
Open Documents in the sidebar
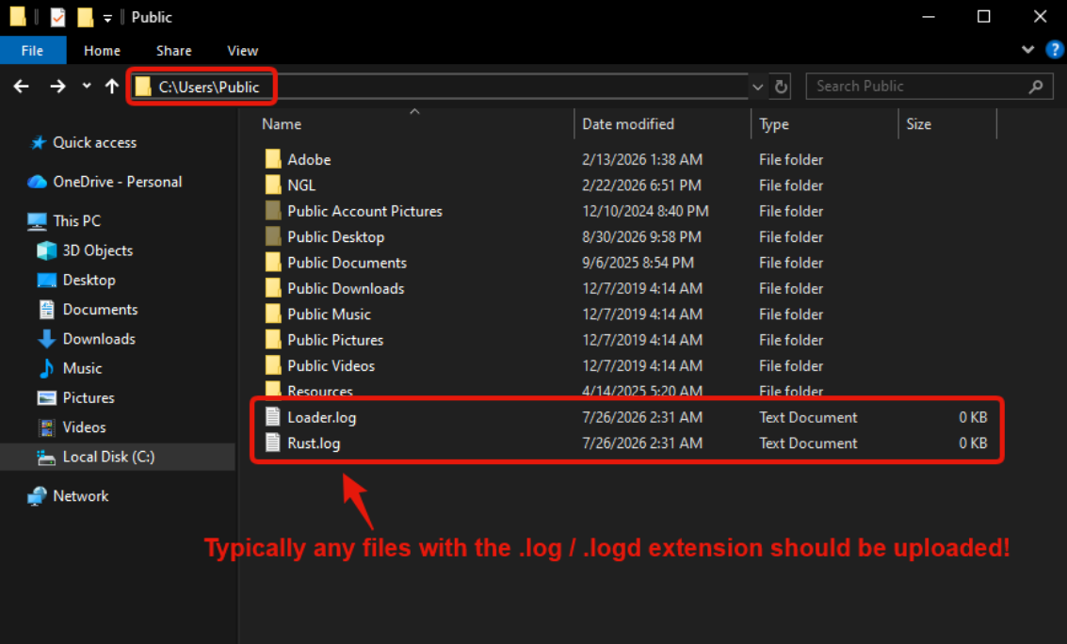(x=100, y=309)
